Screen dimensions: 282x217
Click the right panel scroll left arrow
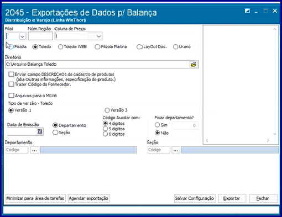pyautogui.click(x=207, y=140)
